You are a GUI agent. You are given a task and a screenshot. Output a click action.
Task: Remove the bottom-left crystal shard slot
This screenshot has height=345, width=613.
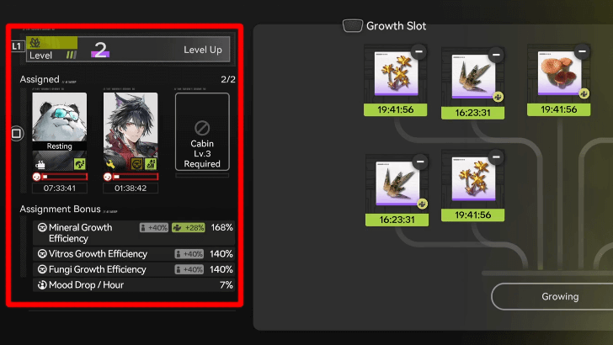coord(420,162)
